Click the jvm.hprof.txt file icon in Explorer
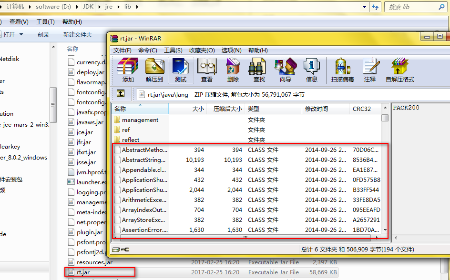This screenshot has height=280, width=450. [x=71, y=172]
